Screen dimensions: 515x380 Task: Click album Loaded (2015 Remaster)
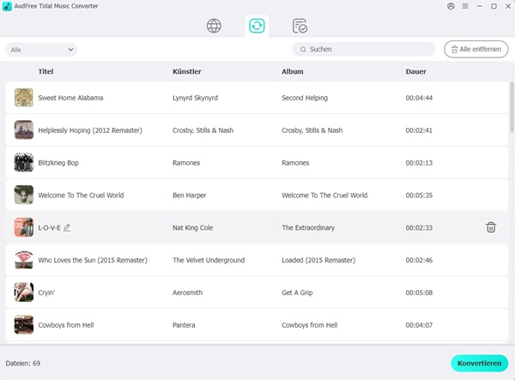click(x=318, y=260)
